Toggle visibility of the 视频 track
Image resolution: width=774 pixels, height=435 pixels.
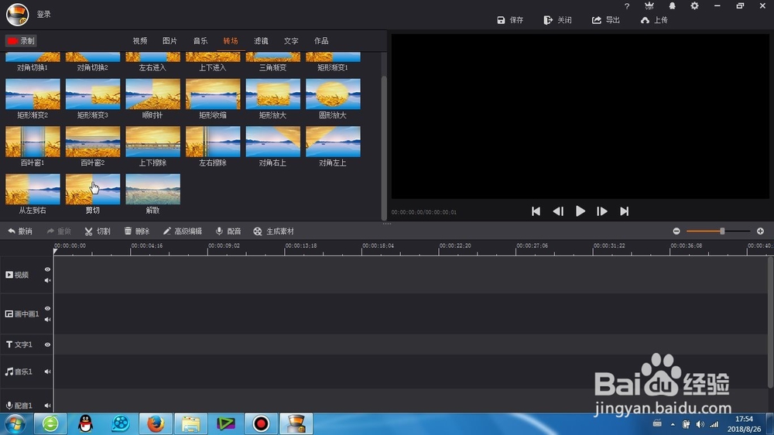point(47,269)
